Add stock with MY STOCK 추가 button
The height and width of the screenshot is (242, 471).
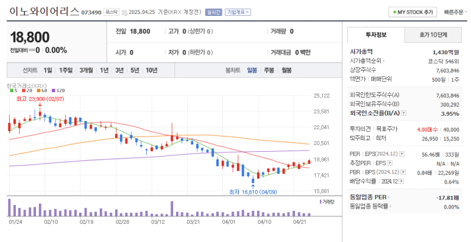pyautogui.click(x=413, y=12)
